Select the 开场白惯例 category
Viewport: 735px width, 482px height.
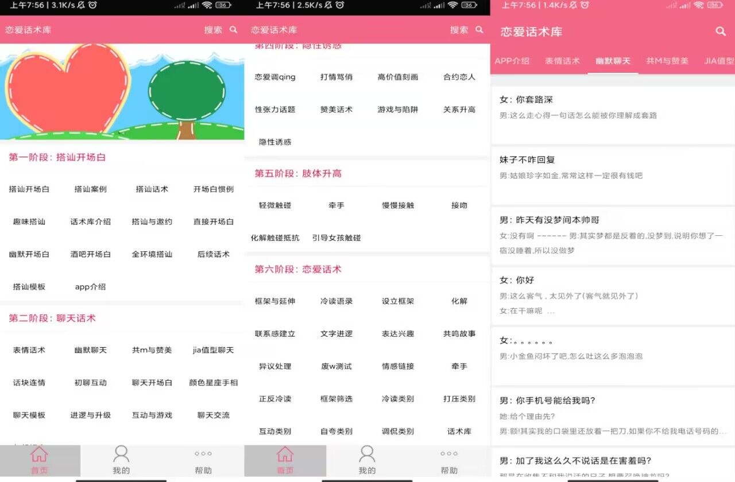[x=213, y=189]
